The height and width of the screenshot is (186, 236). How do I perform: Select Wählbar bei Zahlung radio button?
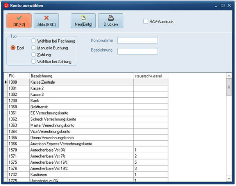34,61
